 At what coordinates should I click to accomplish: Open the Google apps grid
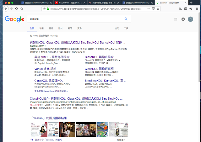(x=176, y=19)
